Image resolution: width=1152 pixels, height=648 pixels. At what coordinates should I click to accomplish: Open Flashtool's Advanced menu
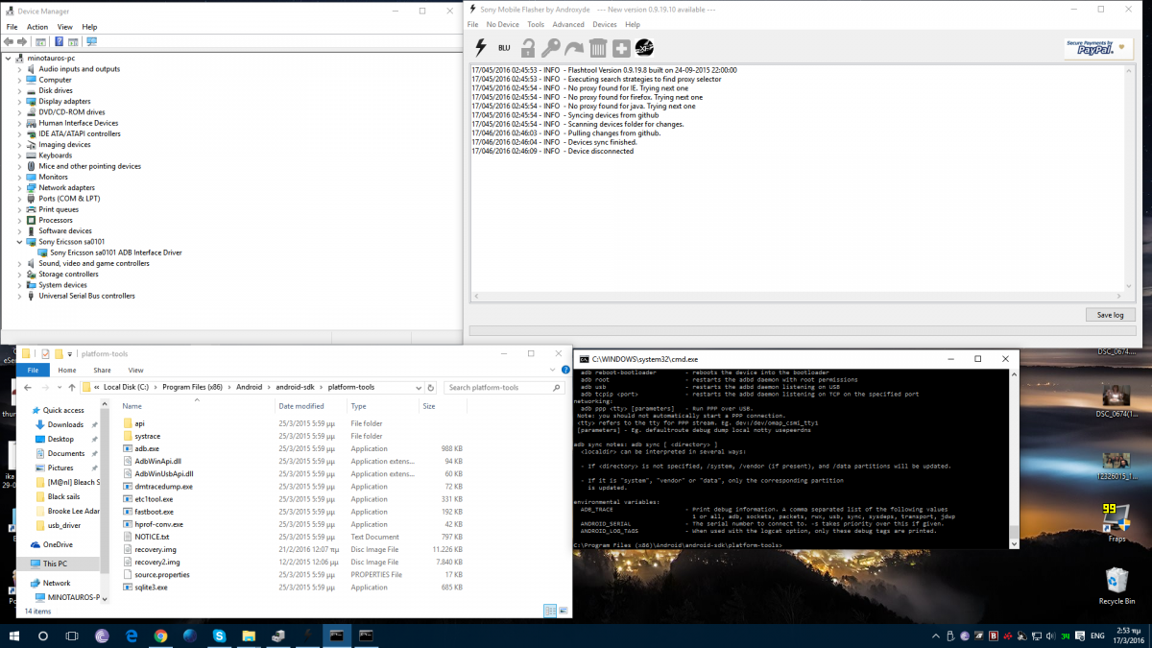point(568,25)
